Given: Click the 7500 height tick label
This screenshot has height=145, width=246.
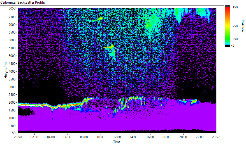Looking at the screenshot, I should 12,17.
